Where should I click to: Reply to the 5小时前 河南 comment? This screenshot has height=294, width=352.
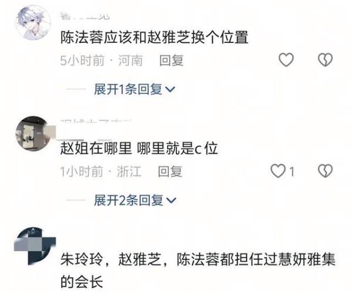click(x=171, y=60)
